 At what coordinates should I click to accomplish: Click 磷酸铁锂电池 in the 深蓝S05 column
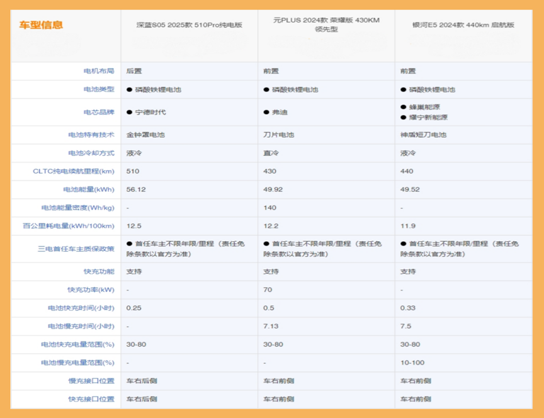158,89
